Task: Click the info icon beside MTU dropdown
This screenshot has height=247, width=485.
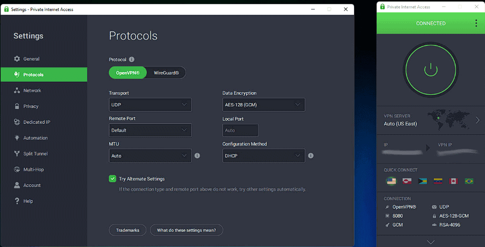Action: click(x=198, y=156)
